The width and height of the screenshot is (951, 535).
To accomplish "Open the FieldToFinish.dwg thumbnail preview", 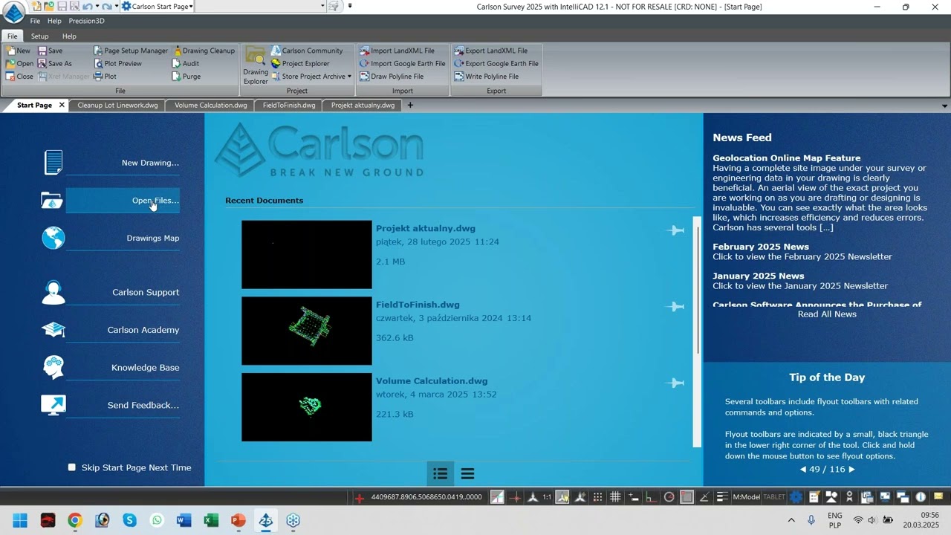I will (x=306, y=331).
